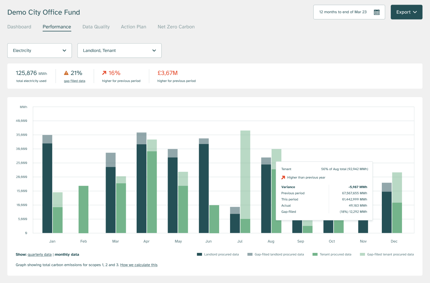Click the July gap-filled tenant bar
This screenshot has height=283, width=430.
(245, 174)
